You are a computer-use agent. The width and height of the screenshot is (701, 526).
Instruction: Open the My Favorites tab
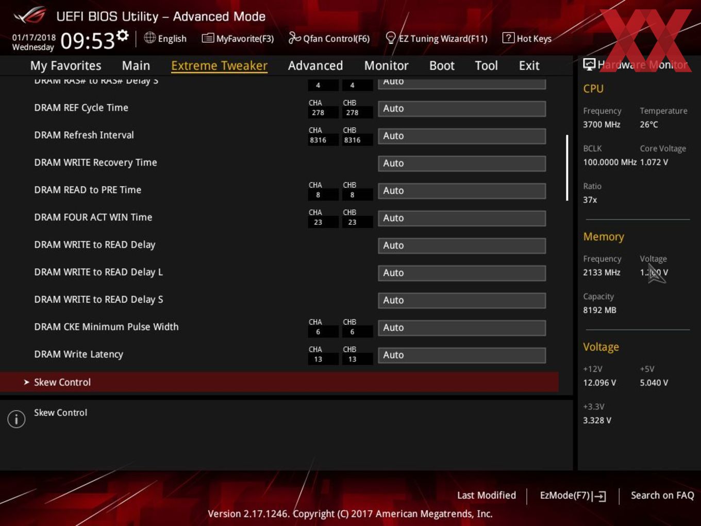(65, 65)
